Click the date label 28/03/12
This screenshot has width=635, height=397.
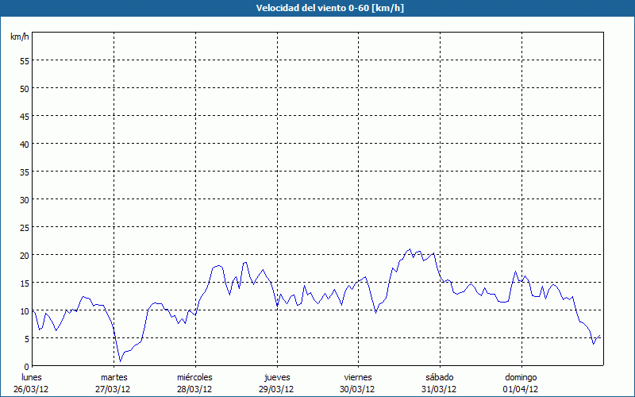(x=194, y=389)
